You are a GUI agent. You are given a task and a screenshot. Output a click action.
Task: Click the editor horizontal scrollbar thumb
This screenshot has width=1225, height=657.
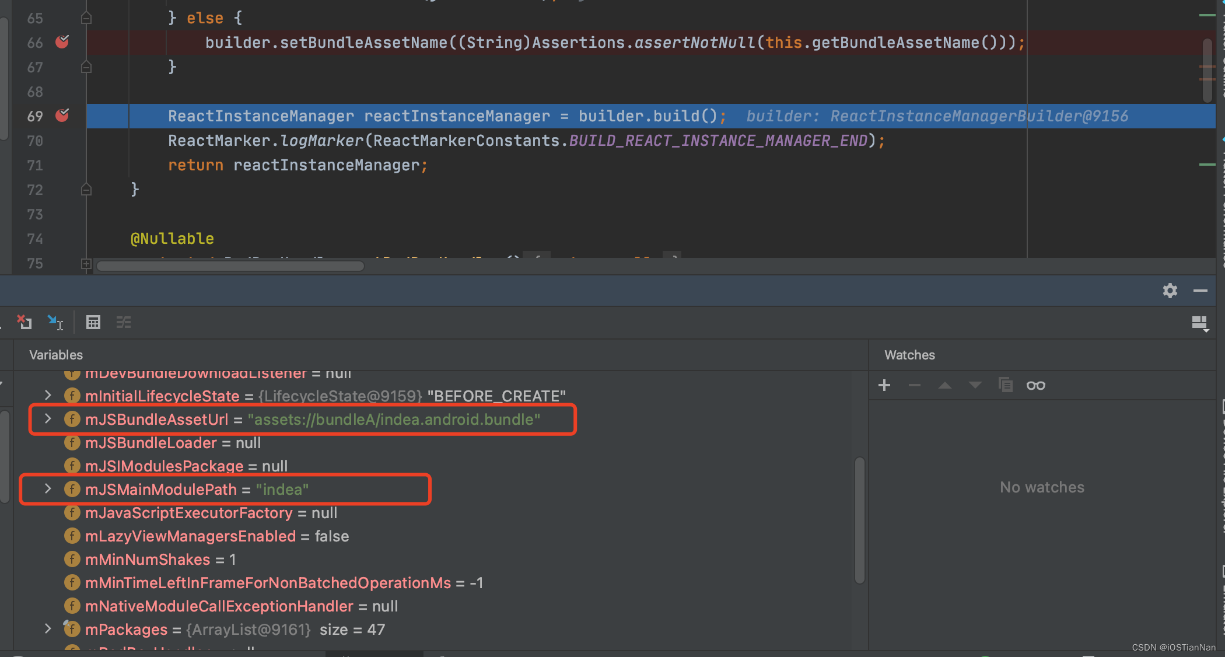coord(230,266)
